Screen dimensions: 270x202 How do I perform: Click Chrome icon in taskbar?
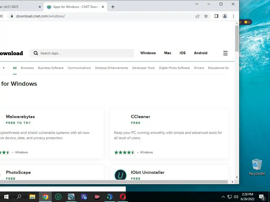point(45,197)
